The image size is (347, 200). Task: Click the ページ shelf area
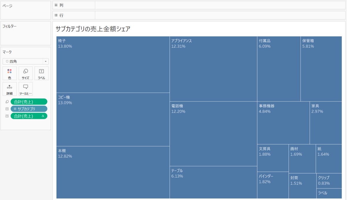click(x=26, y=10)
